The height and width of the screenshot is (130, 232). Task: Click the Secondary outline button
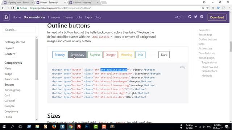[77, 55]
